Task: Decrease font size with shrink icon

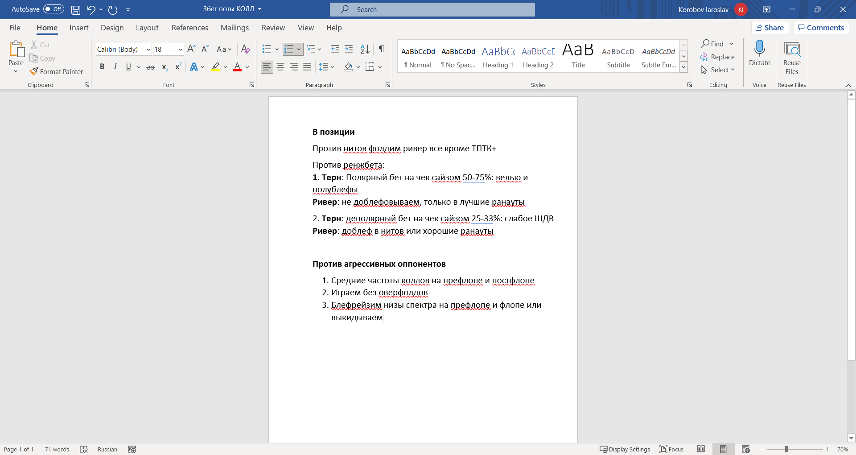Action: pos(205,49)
